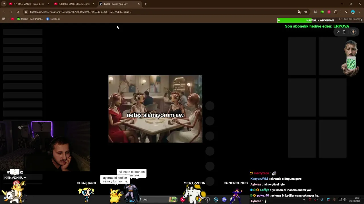Click the green extension icon in toolbar
364x204 pixels.
(322, 12)
